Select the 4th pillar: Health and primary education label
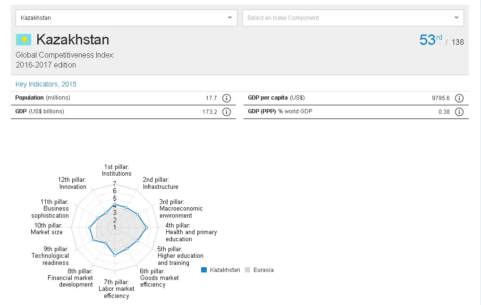Viewport: 481px width, 305px height. coord(191,232)
